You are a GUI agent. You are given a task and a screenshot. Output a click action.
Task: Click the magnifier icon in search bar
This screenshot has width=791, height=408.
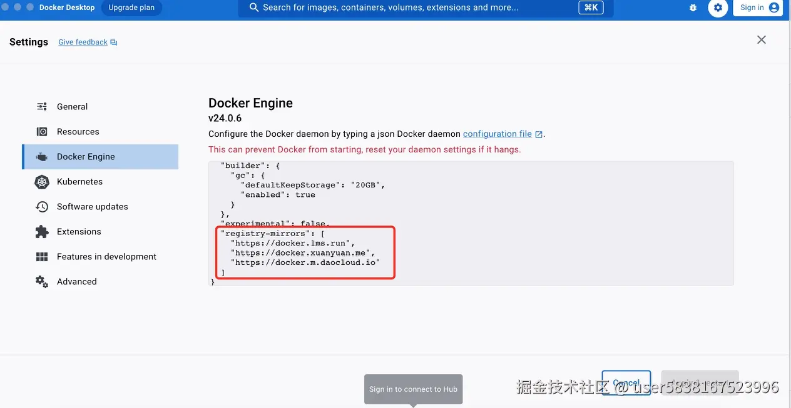point(254,7)
